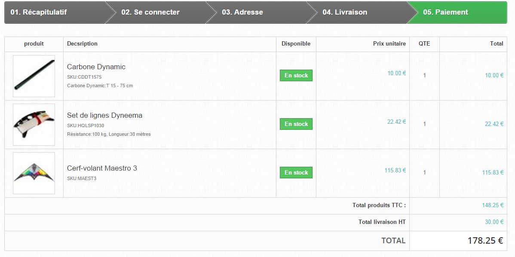Click the 178.25 € grand total
This screenshot has width=515, height=257.
485,241
